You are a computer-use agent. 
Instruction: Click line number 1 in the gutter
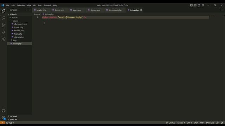[x=38, y=17]
